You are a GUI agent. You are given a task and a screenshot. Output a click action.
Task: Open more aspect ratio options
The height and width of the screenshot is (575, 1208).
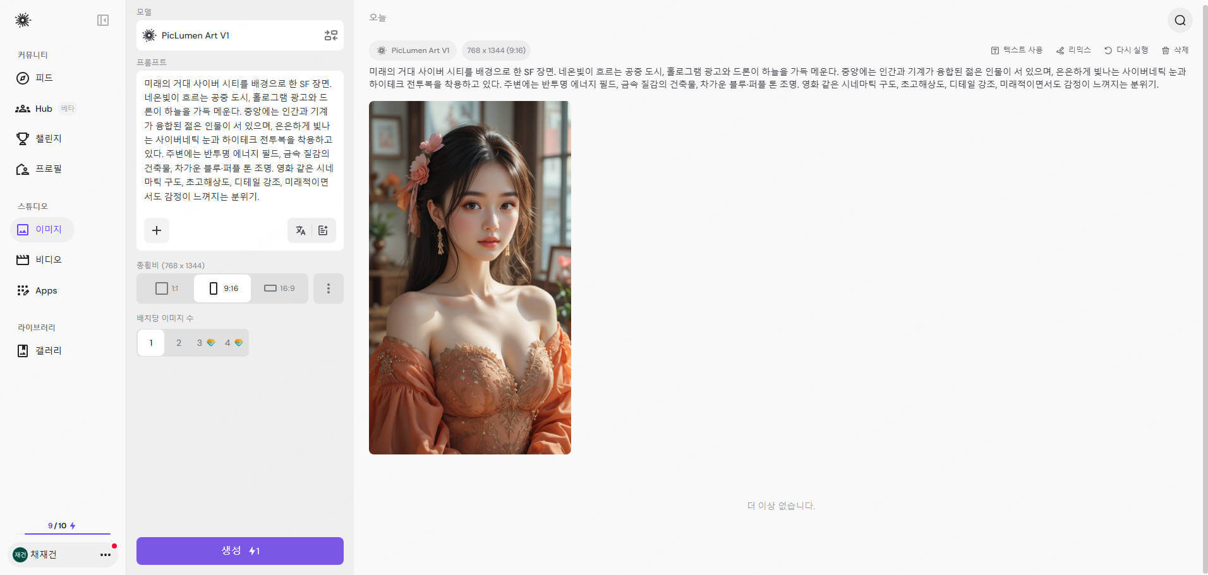tap(328, 288)
